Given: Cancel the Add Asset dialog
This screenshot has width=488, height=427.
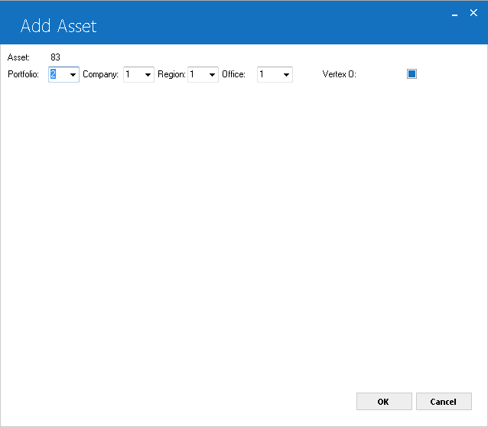Looking at the screenshot, I should [444, 402].
